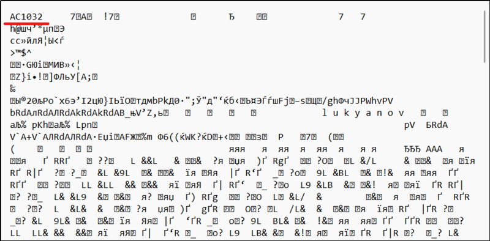Click the ">™$^" line

(21, 53)
